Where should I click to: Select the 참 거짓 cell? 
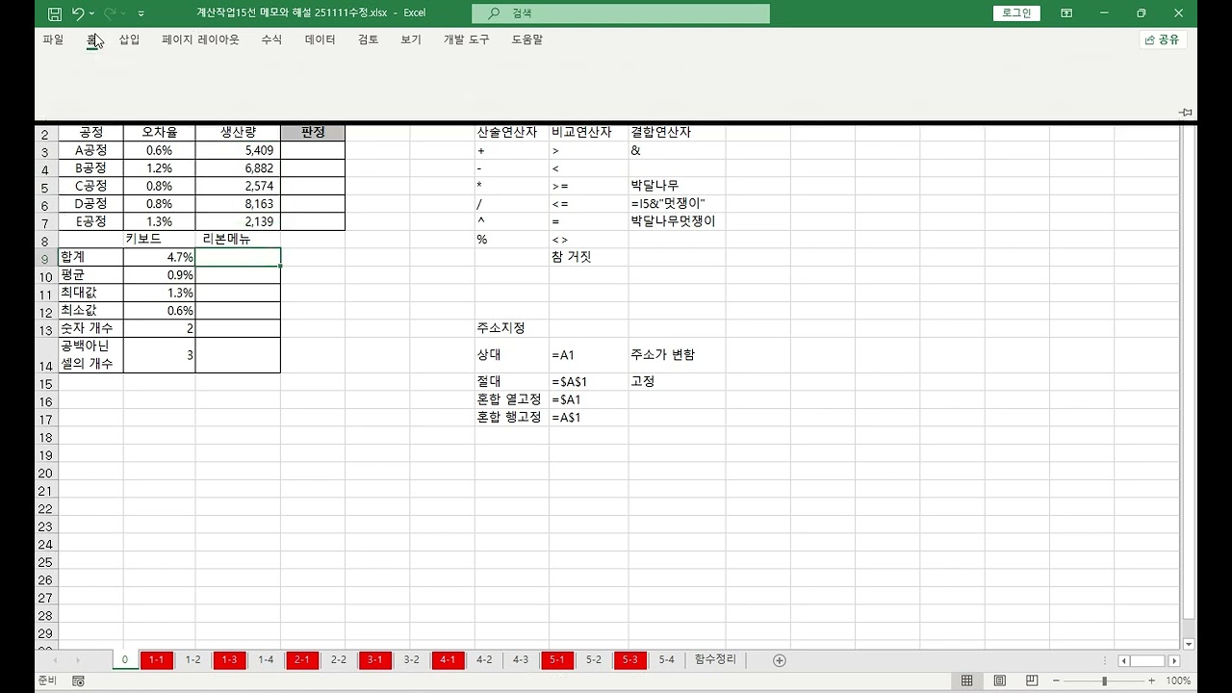pos(588,257)
